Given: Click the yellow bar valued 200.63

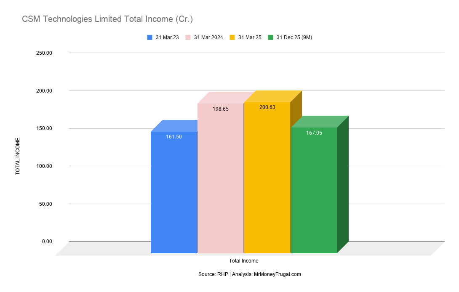Looking at the screenshot, I should point(267,178).
